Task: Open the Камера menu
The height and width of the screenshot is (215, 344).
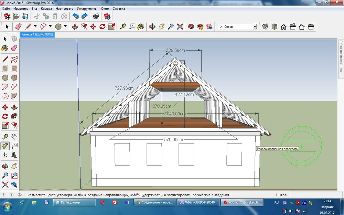Action: coord(46,8)
